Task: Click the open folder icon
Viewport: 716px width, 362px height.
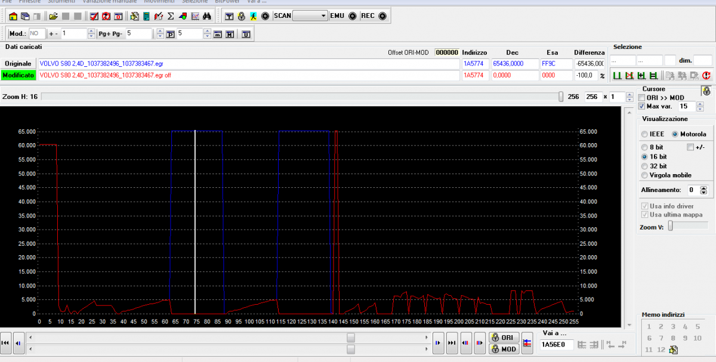Action: (x=53, y=16)
